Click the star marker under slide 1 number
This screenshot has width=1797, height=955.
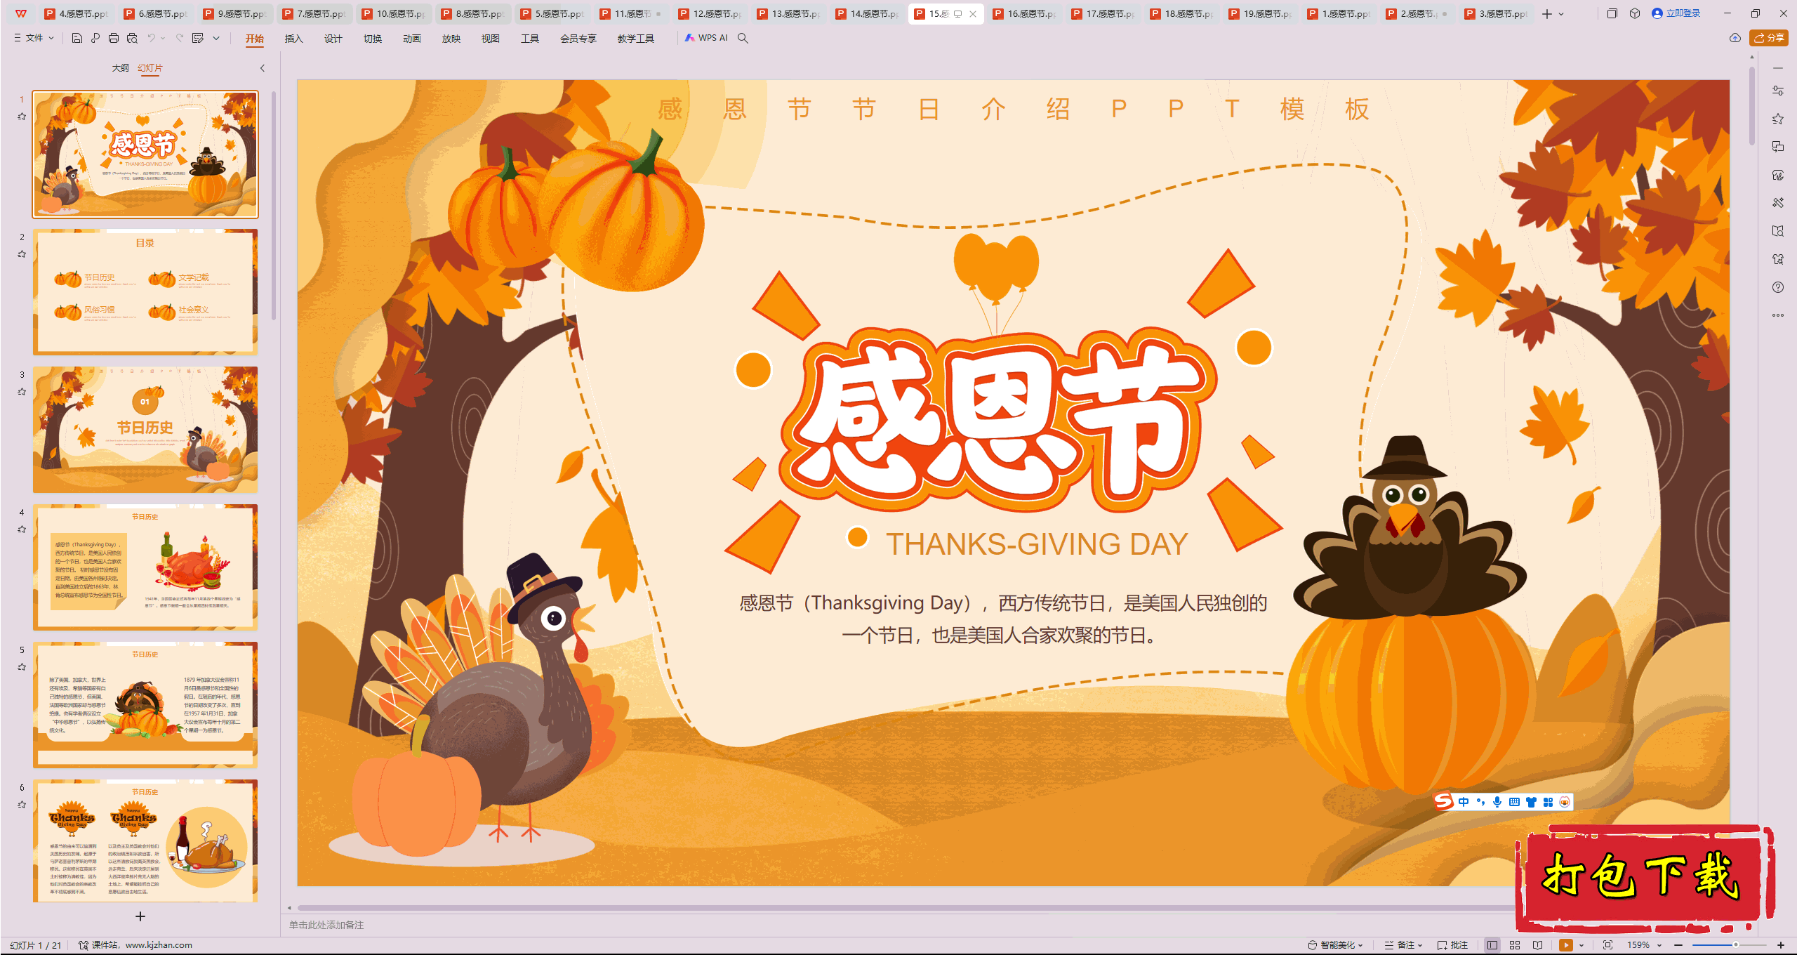click(22, 117)
